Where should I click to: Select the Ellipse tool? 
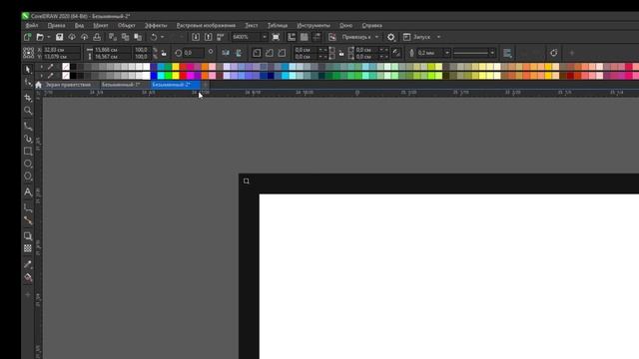[x=28, y=164]
